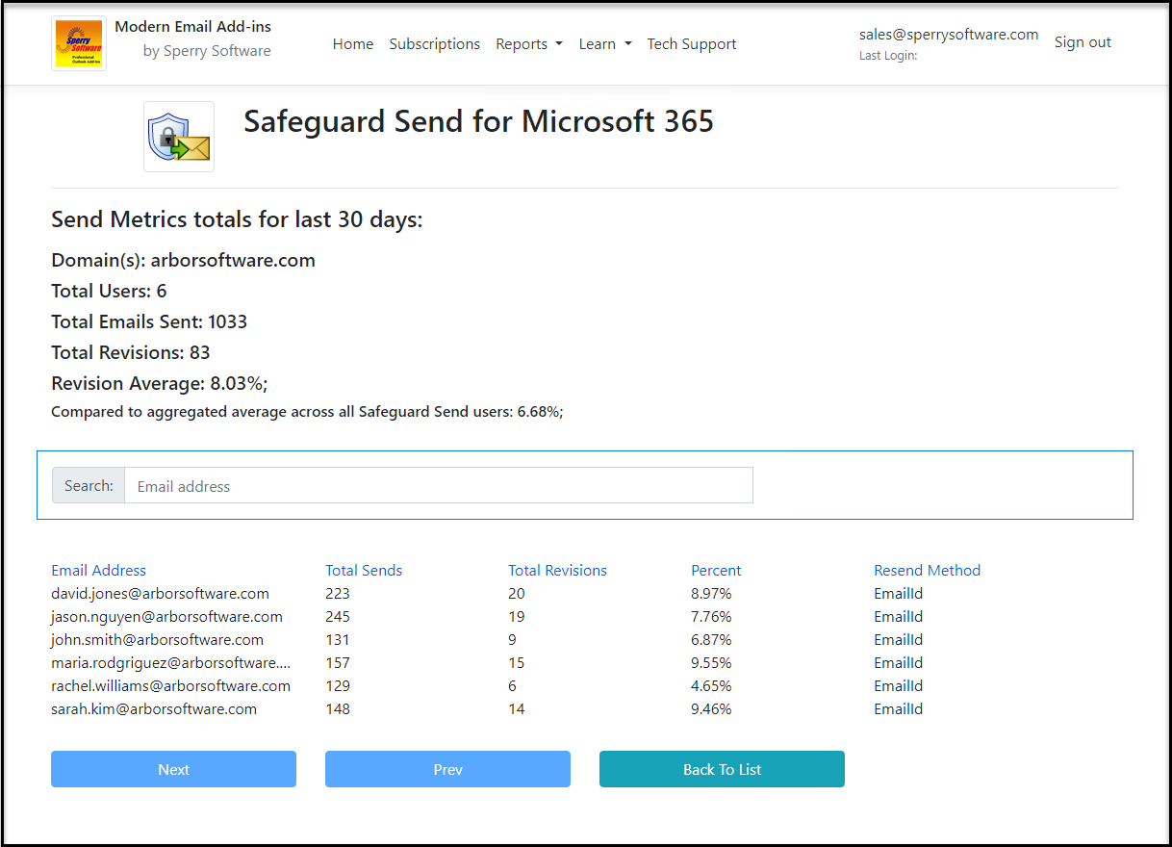Click the Modern Email Add-ins brand title
Viewport: 1172px width, 847px height.
(x=192, y=26)
